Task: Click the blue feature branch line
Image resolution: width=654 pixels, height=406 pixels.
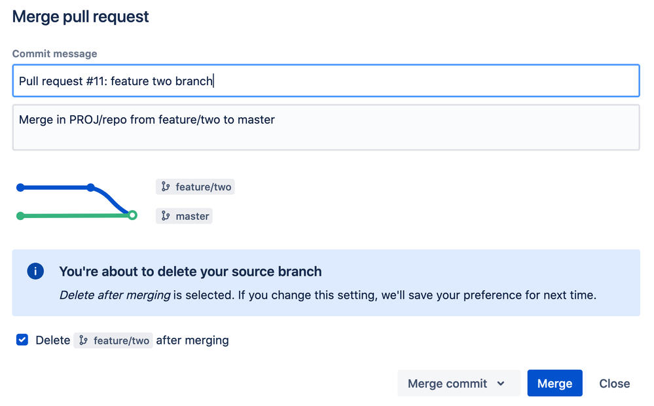Action: pyautogui.click(x=56, y=187)
